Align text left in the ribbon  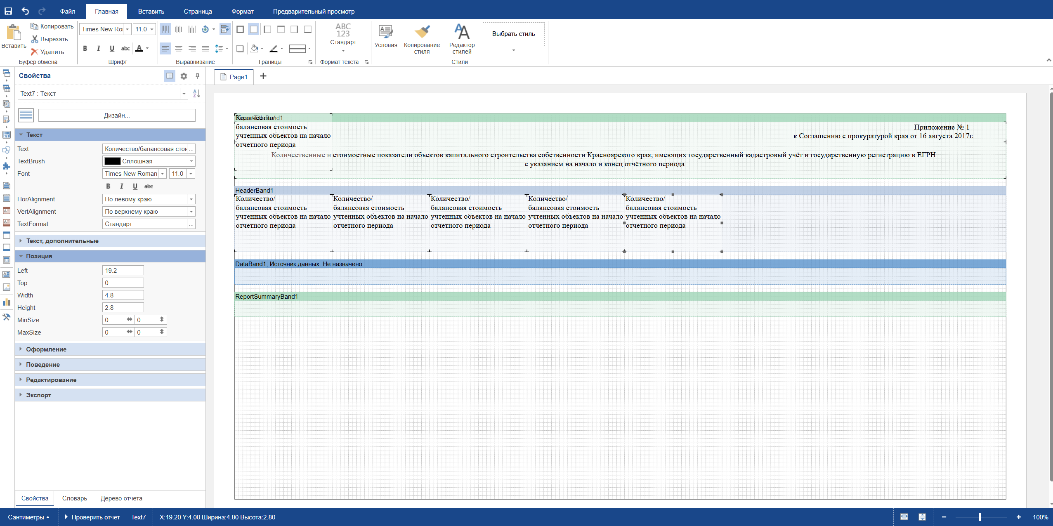tap(165, 49)
